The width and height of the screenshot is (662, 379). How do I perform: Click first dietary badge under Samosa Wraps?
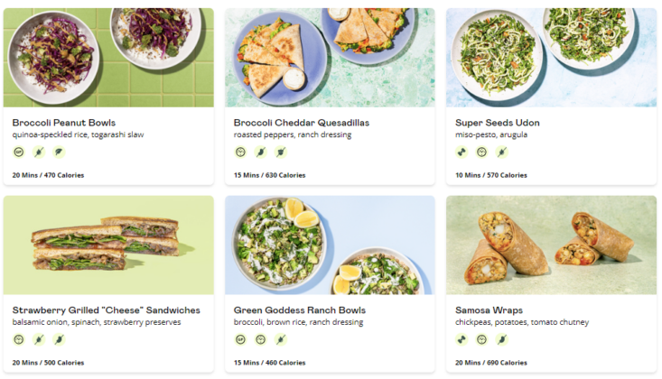pos(462,339)
